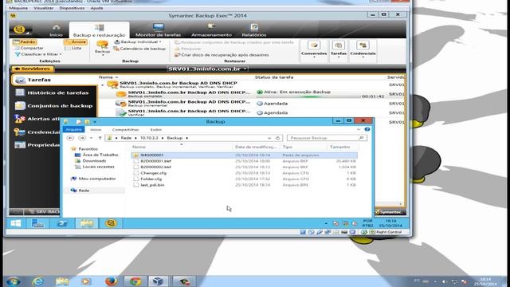Viewport: 510px width, 287px height.
Task: Open Chrome from host taskbar
Action: (x=135, y=281)
